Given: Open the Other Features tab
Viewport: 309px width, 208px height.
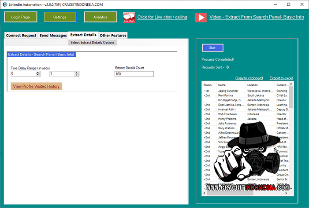Looking at the screenshot, I should [x=113, y=35].
